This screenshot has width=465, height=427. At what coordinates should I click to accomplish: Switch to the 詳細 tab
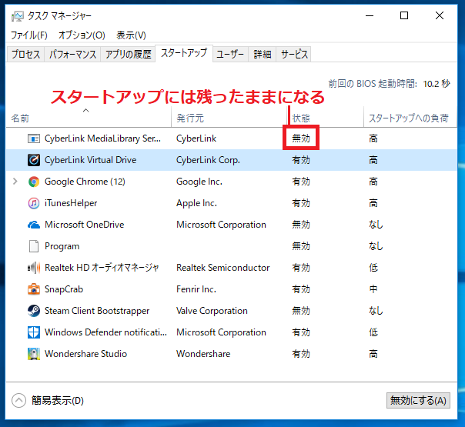[x=263, y=54]
